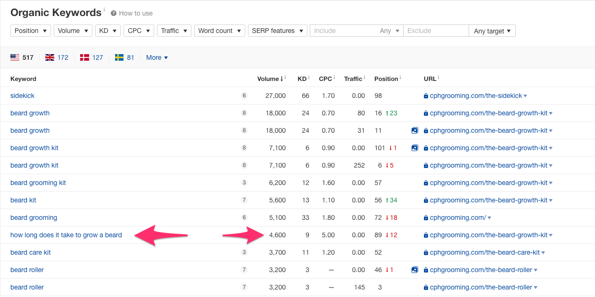Image resolution: width=595 pixels, height=297 pixels.
Task: Open the beard care kit keyword link
Action: 31,252
